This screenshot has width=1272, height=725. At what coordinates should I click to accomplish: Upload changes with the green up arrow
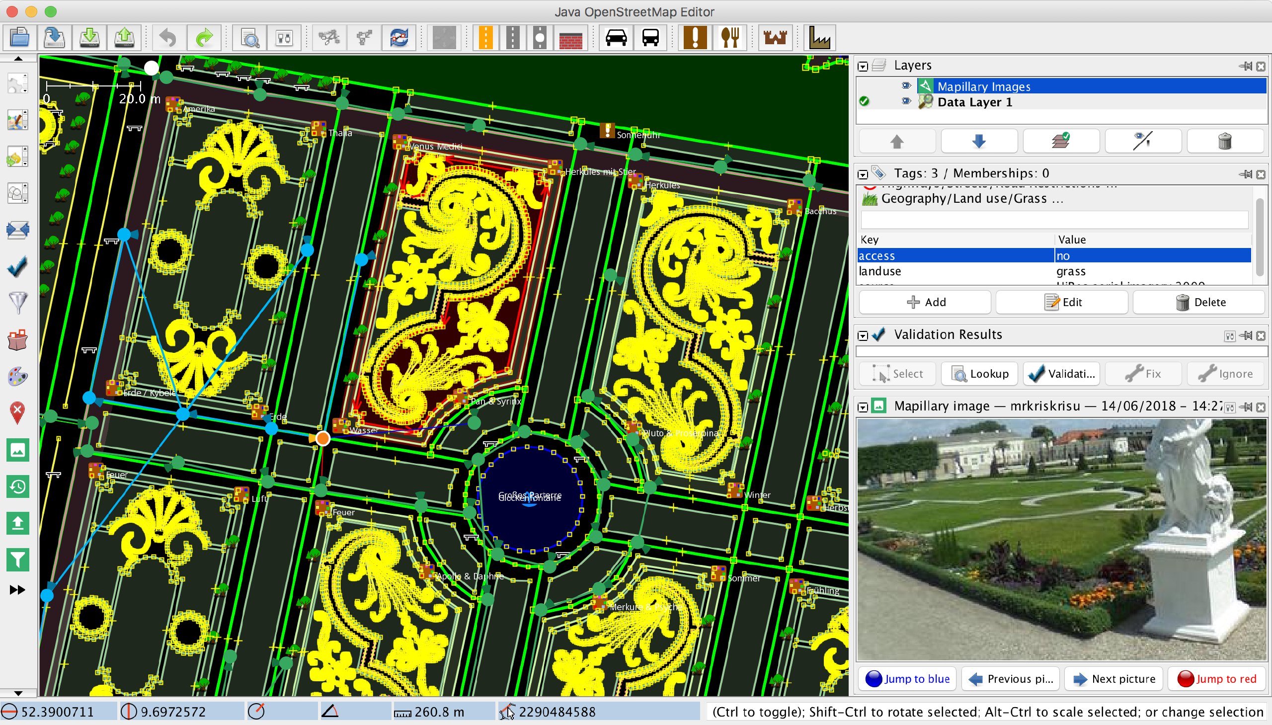[x=124, y=38]
